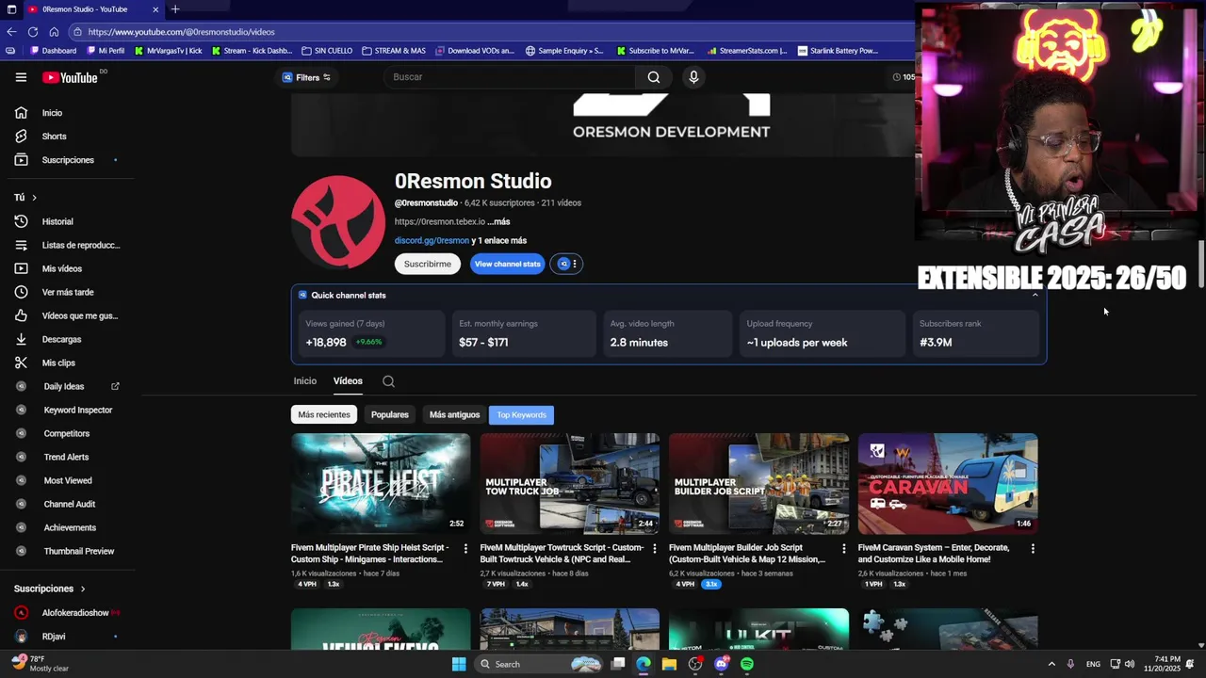Open a new browser tab
This screenshot has width=1206, height=678.
(x=175, y=9)
